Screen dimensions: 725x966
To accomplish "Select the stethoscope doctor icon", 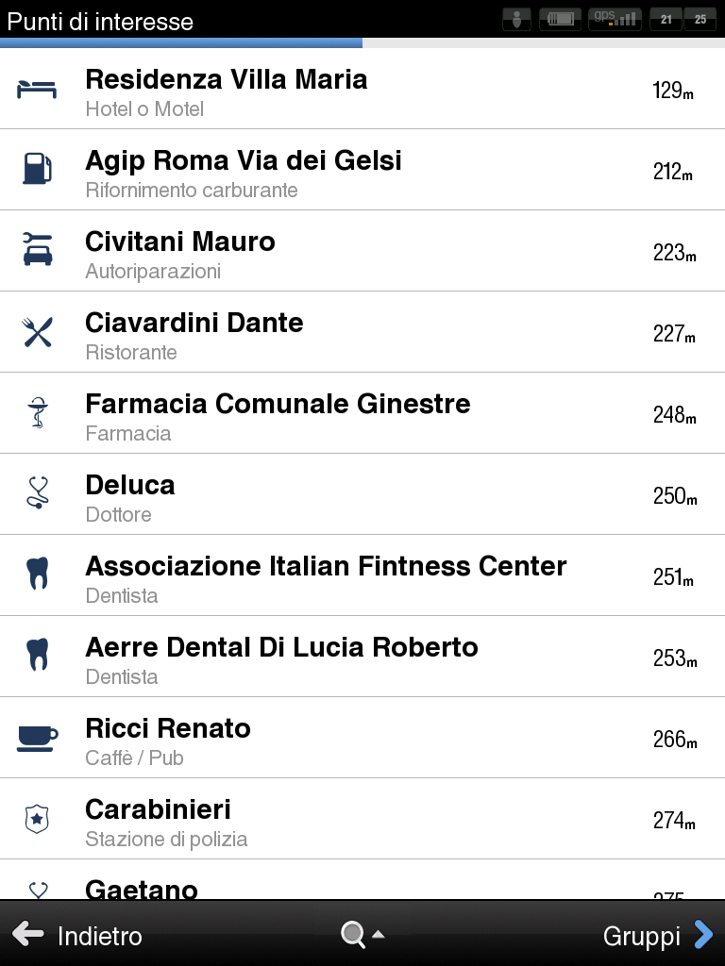I will click(x=38, y=492).
